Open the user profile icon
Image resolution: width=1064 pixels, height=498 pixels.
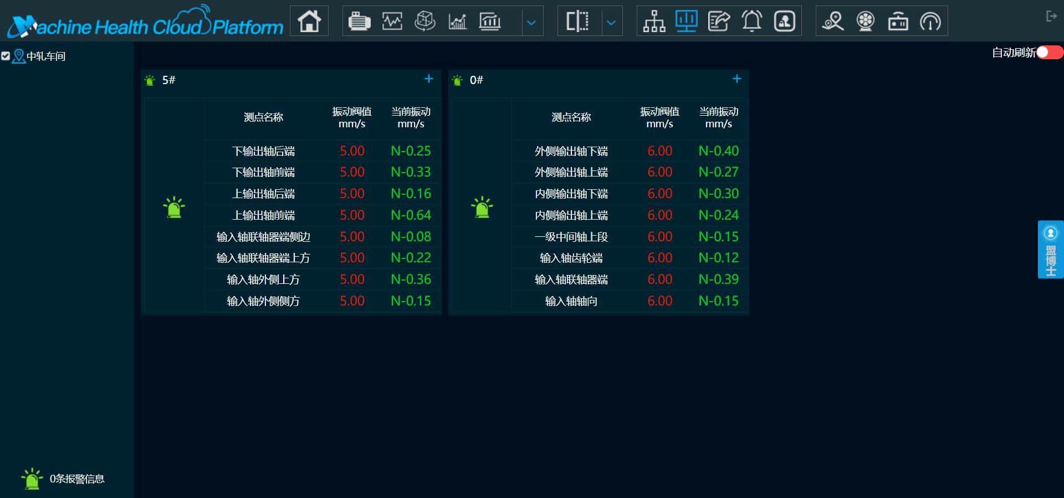(x=785, y=22)
